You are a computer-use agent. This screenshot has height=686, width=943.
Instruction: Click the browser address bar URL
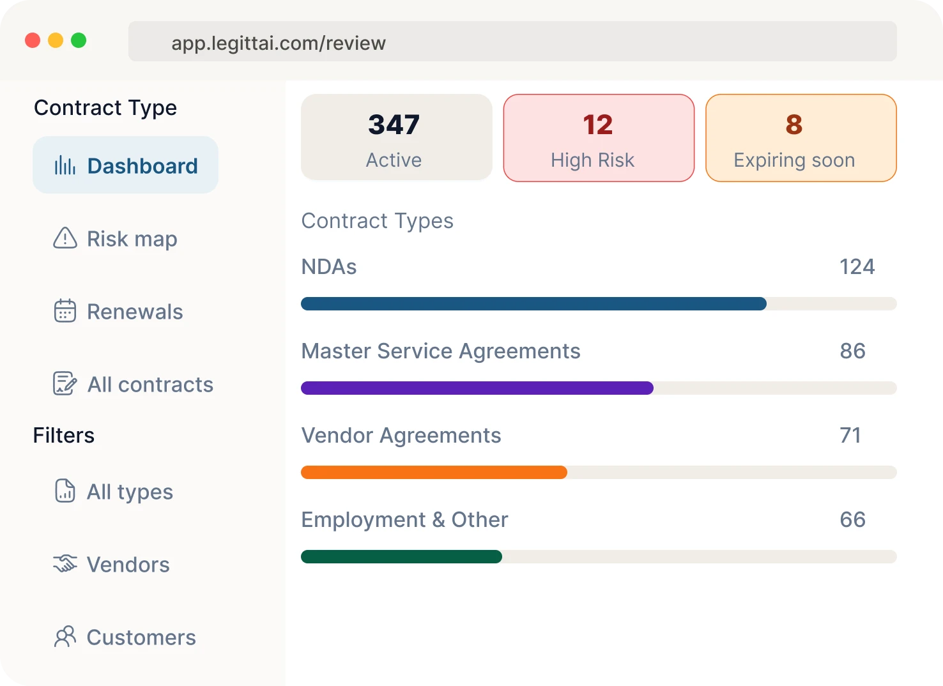(x=278, y=43)
